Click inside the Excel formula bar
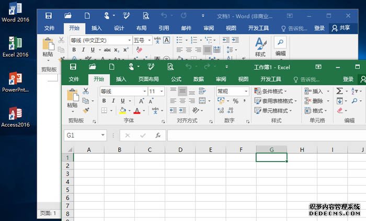Screen dimensions: 366x221 point(267,136)
